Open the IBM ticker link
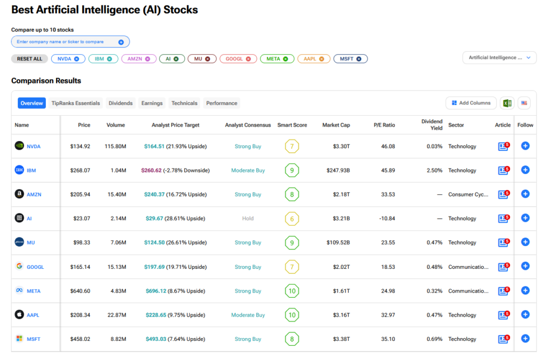Image resolution: width=551 pixels, height=356 pixels. tap(31, 170)
